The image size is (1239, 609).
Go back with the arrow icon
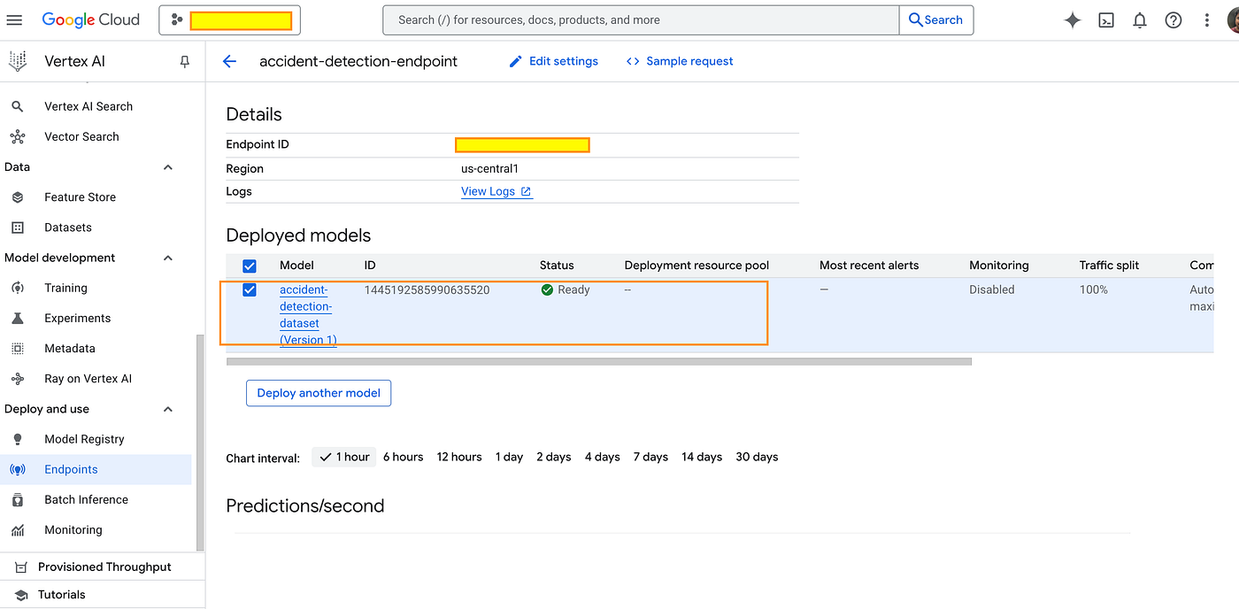(230, 61)
